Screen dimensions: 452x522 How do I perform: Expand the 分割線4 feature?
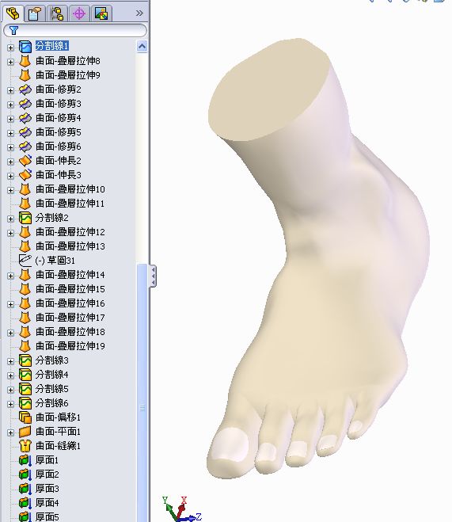point(10,375)
